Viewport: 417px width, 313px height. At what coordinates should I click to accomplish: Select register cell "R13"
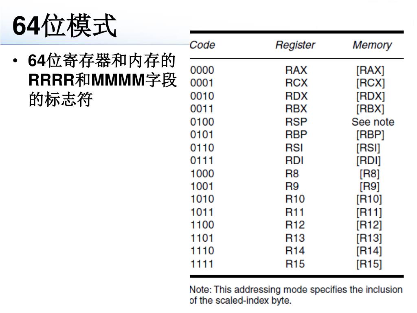(295, 238)
